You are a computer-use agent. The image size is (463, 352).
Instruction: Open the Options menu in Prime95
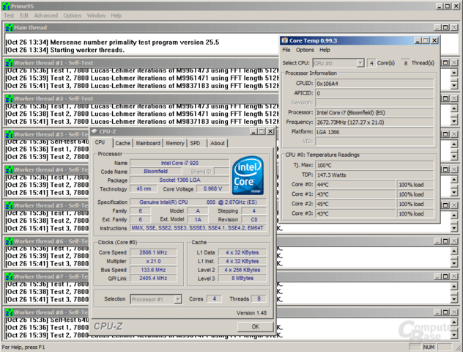(72, 15)
